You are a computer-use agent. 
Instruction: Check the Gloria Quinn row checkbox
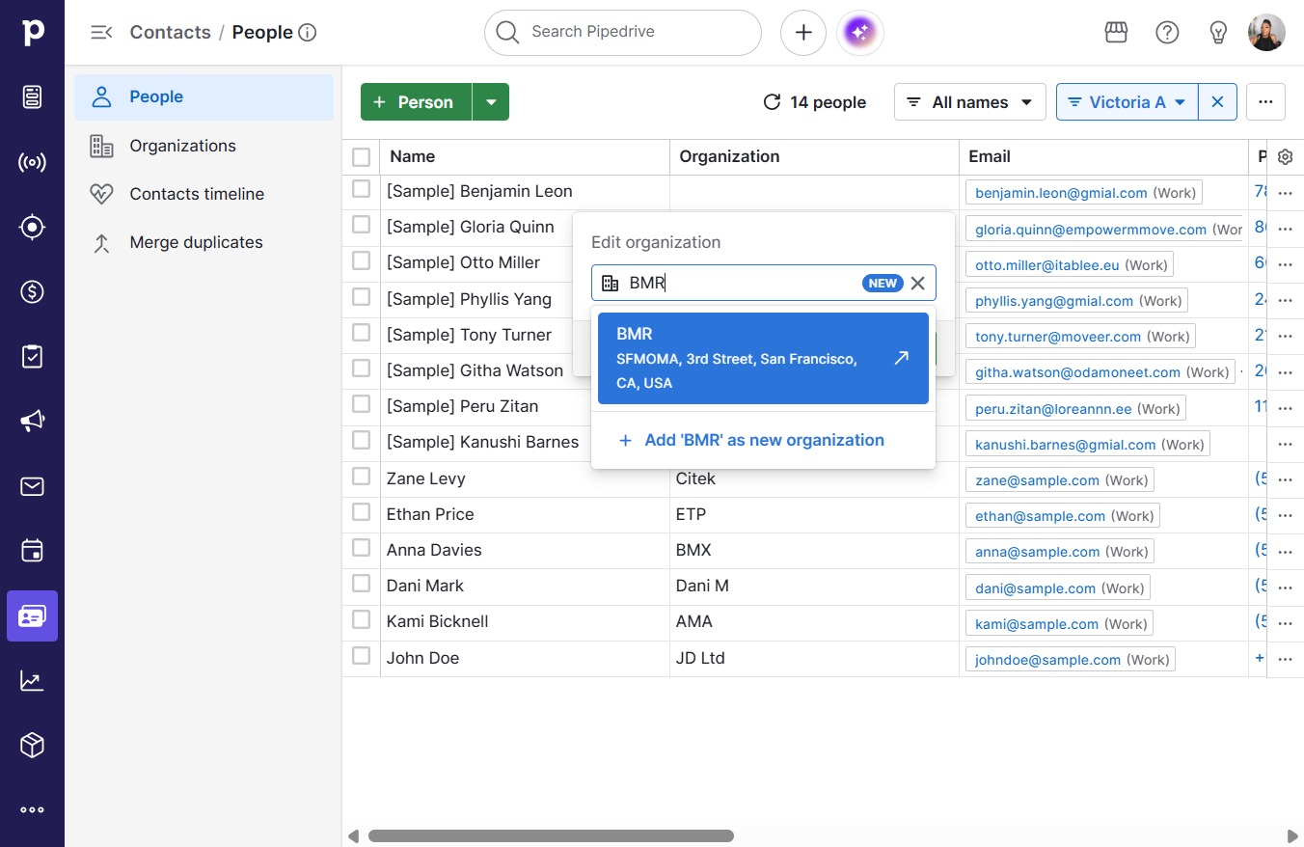(x=362, y=225)
